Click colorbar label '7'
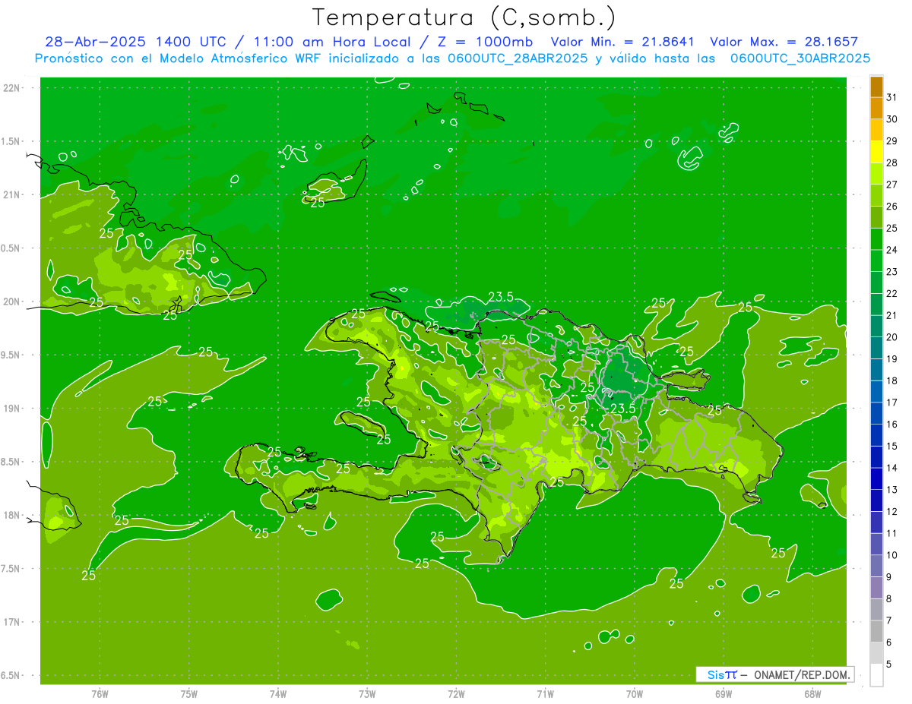Viewport: 912px width, 704px height. point(889,621)
